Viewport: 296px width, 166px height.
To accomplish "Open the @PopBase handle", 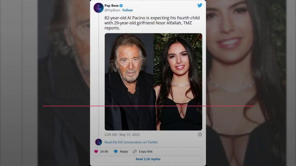I will (x=112, y=10).
